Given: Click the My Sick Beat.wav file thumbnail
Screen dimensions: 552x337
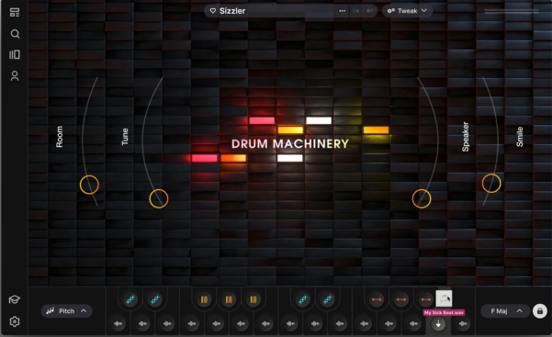Looking at the screenshot, I should click(444, 298).
